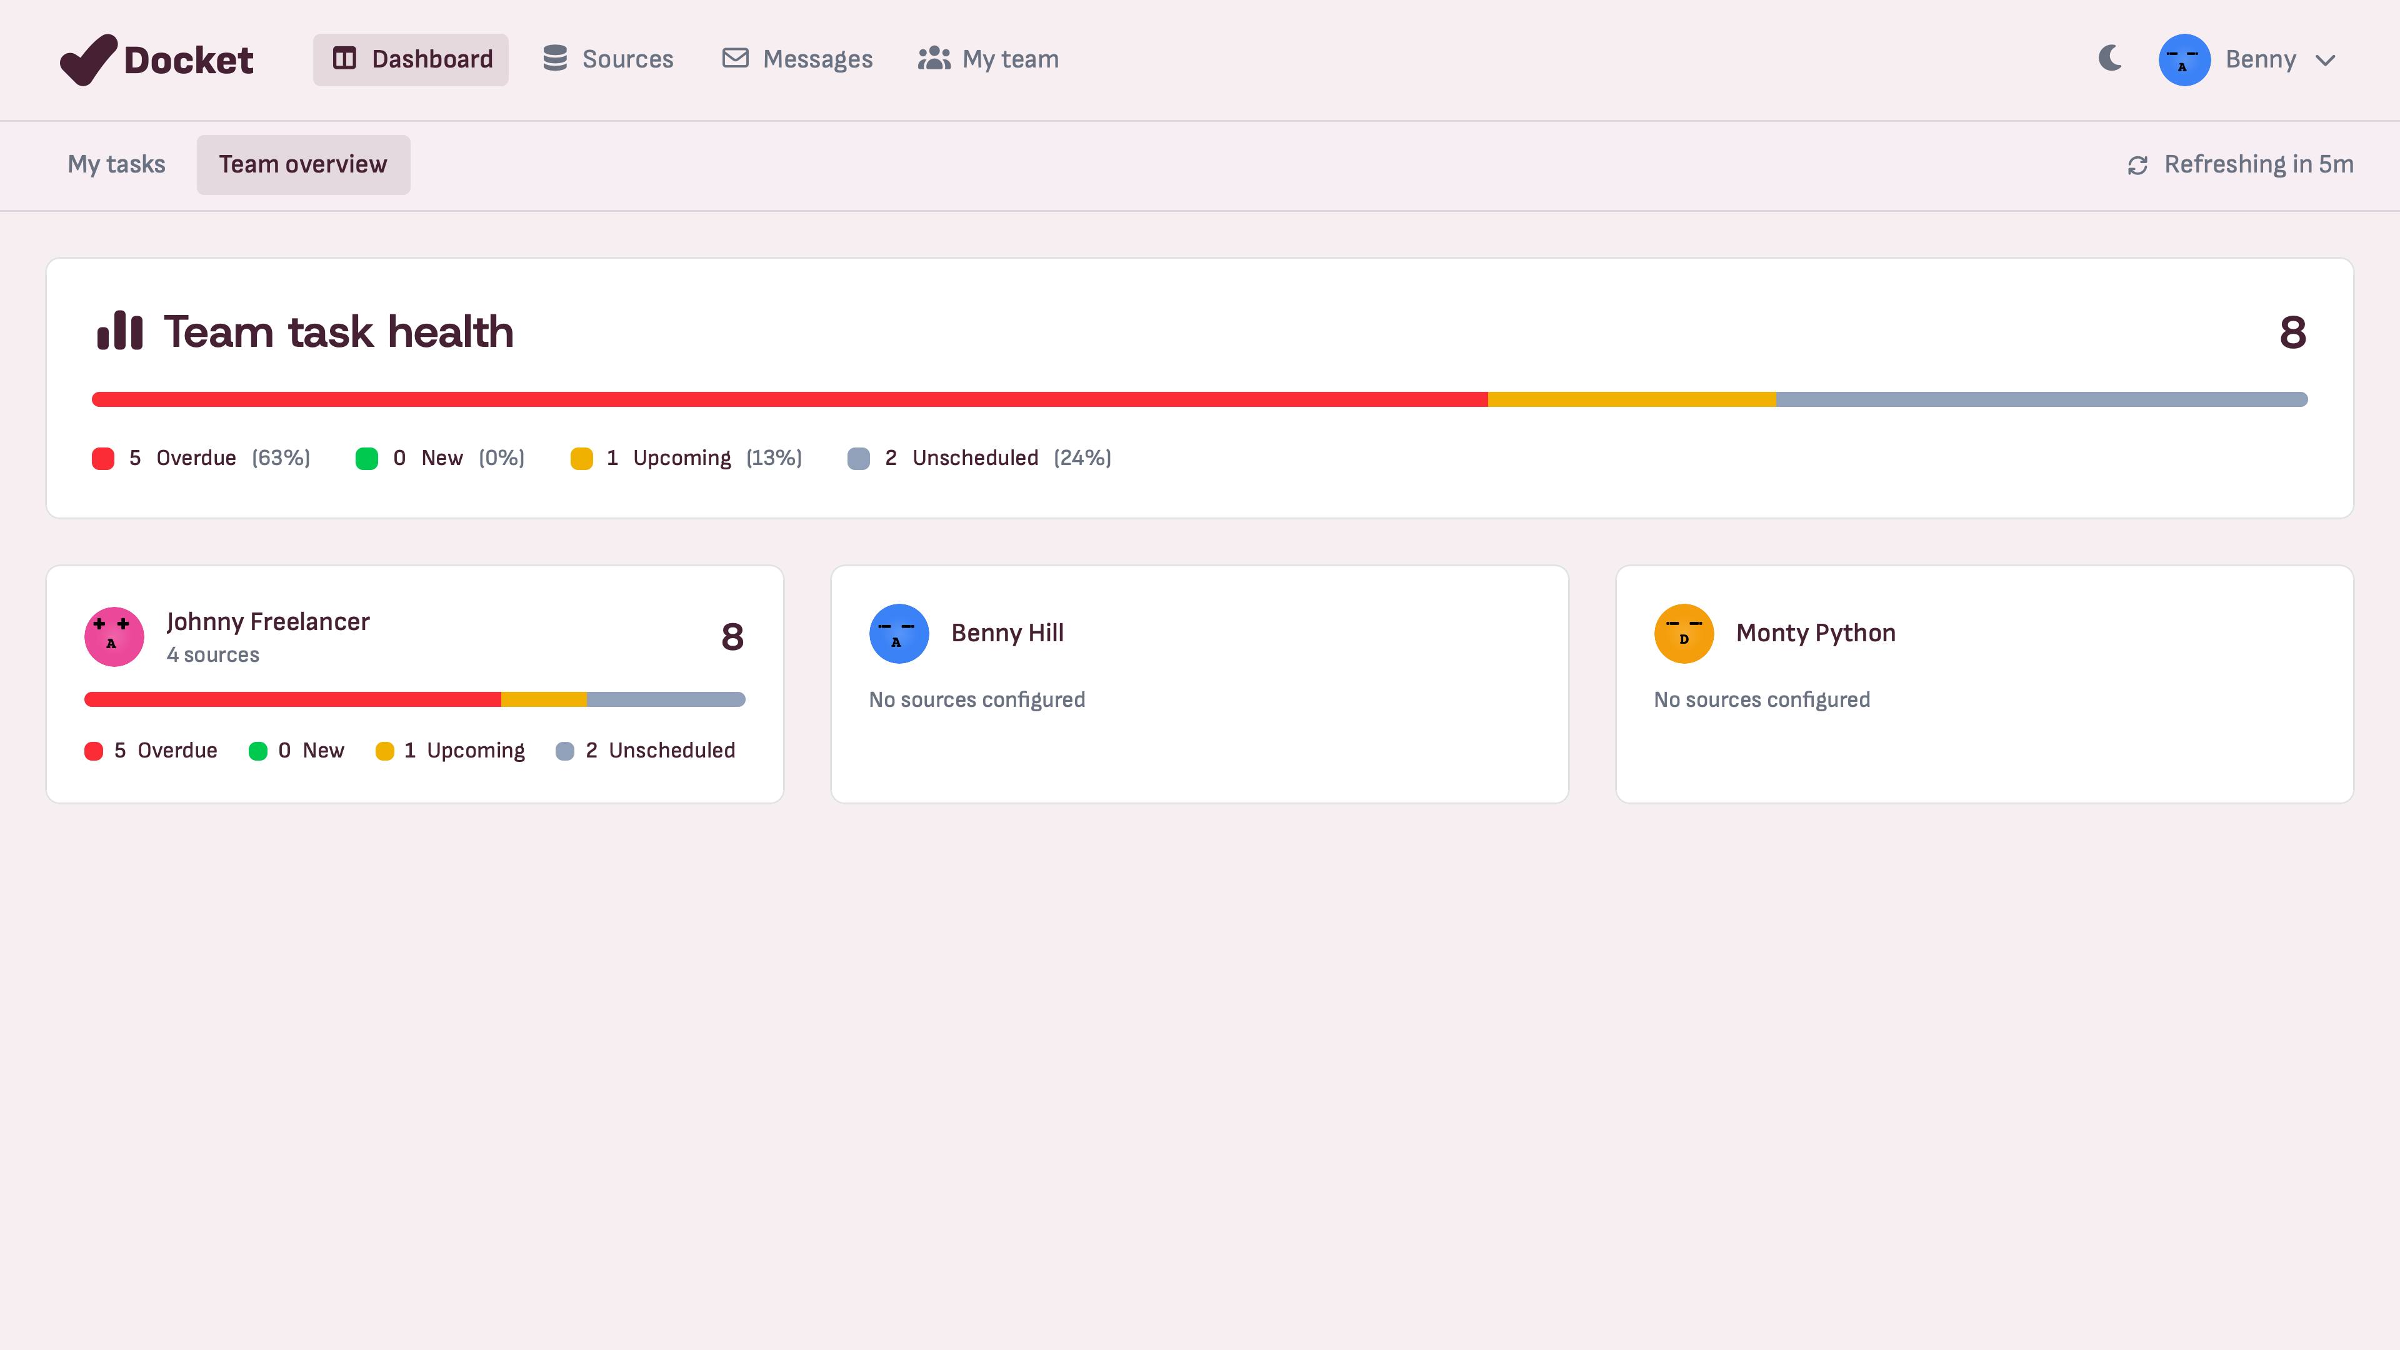This screenshot has width=2400, height=1350.
Task: Toggle dark mode with the moon icon
Action: coord(2110,59)
